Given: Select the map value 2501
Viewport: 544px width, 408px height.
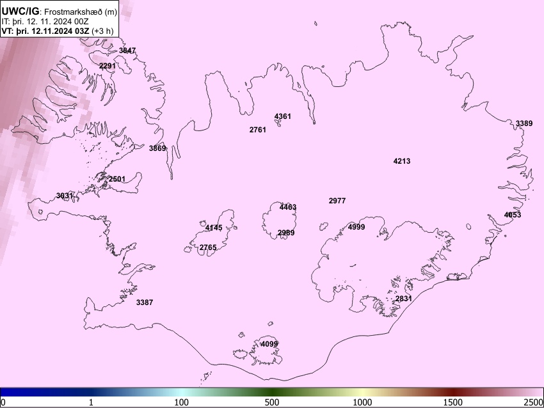Looking at the screenshot, I should coord(117,179).
